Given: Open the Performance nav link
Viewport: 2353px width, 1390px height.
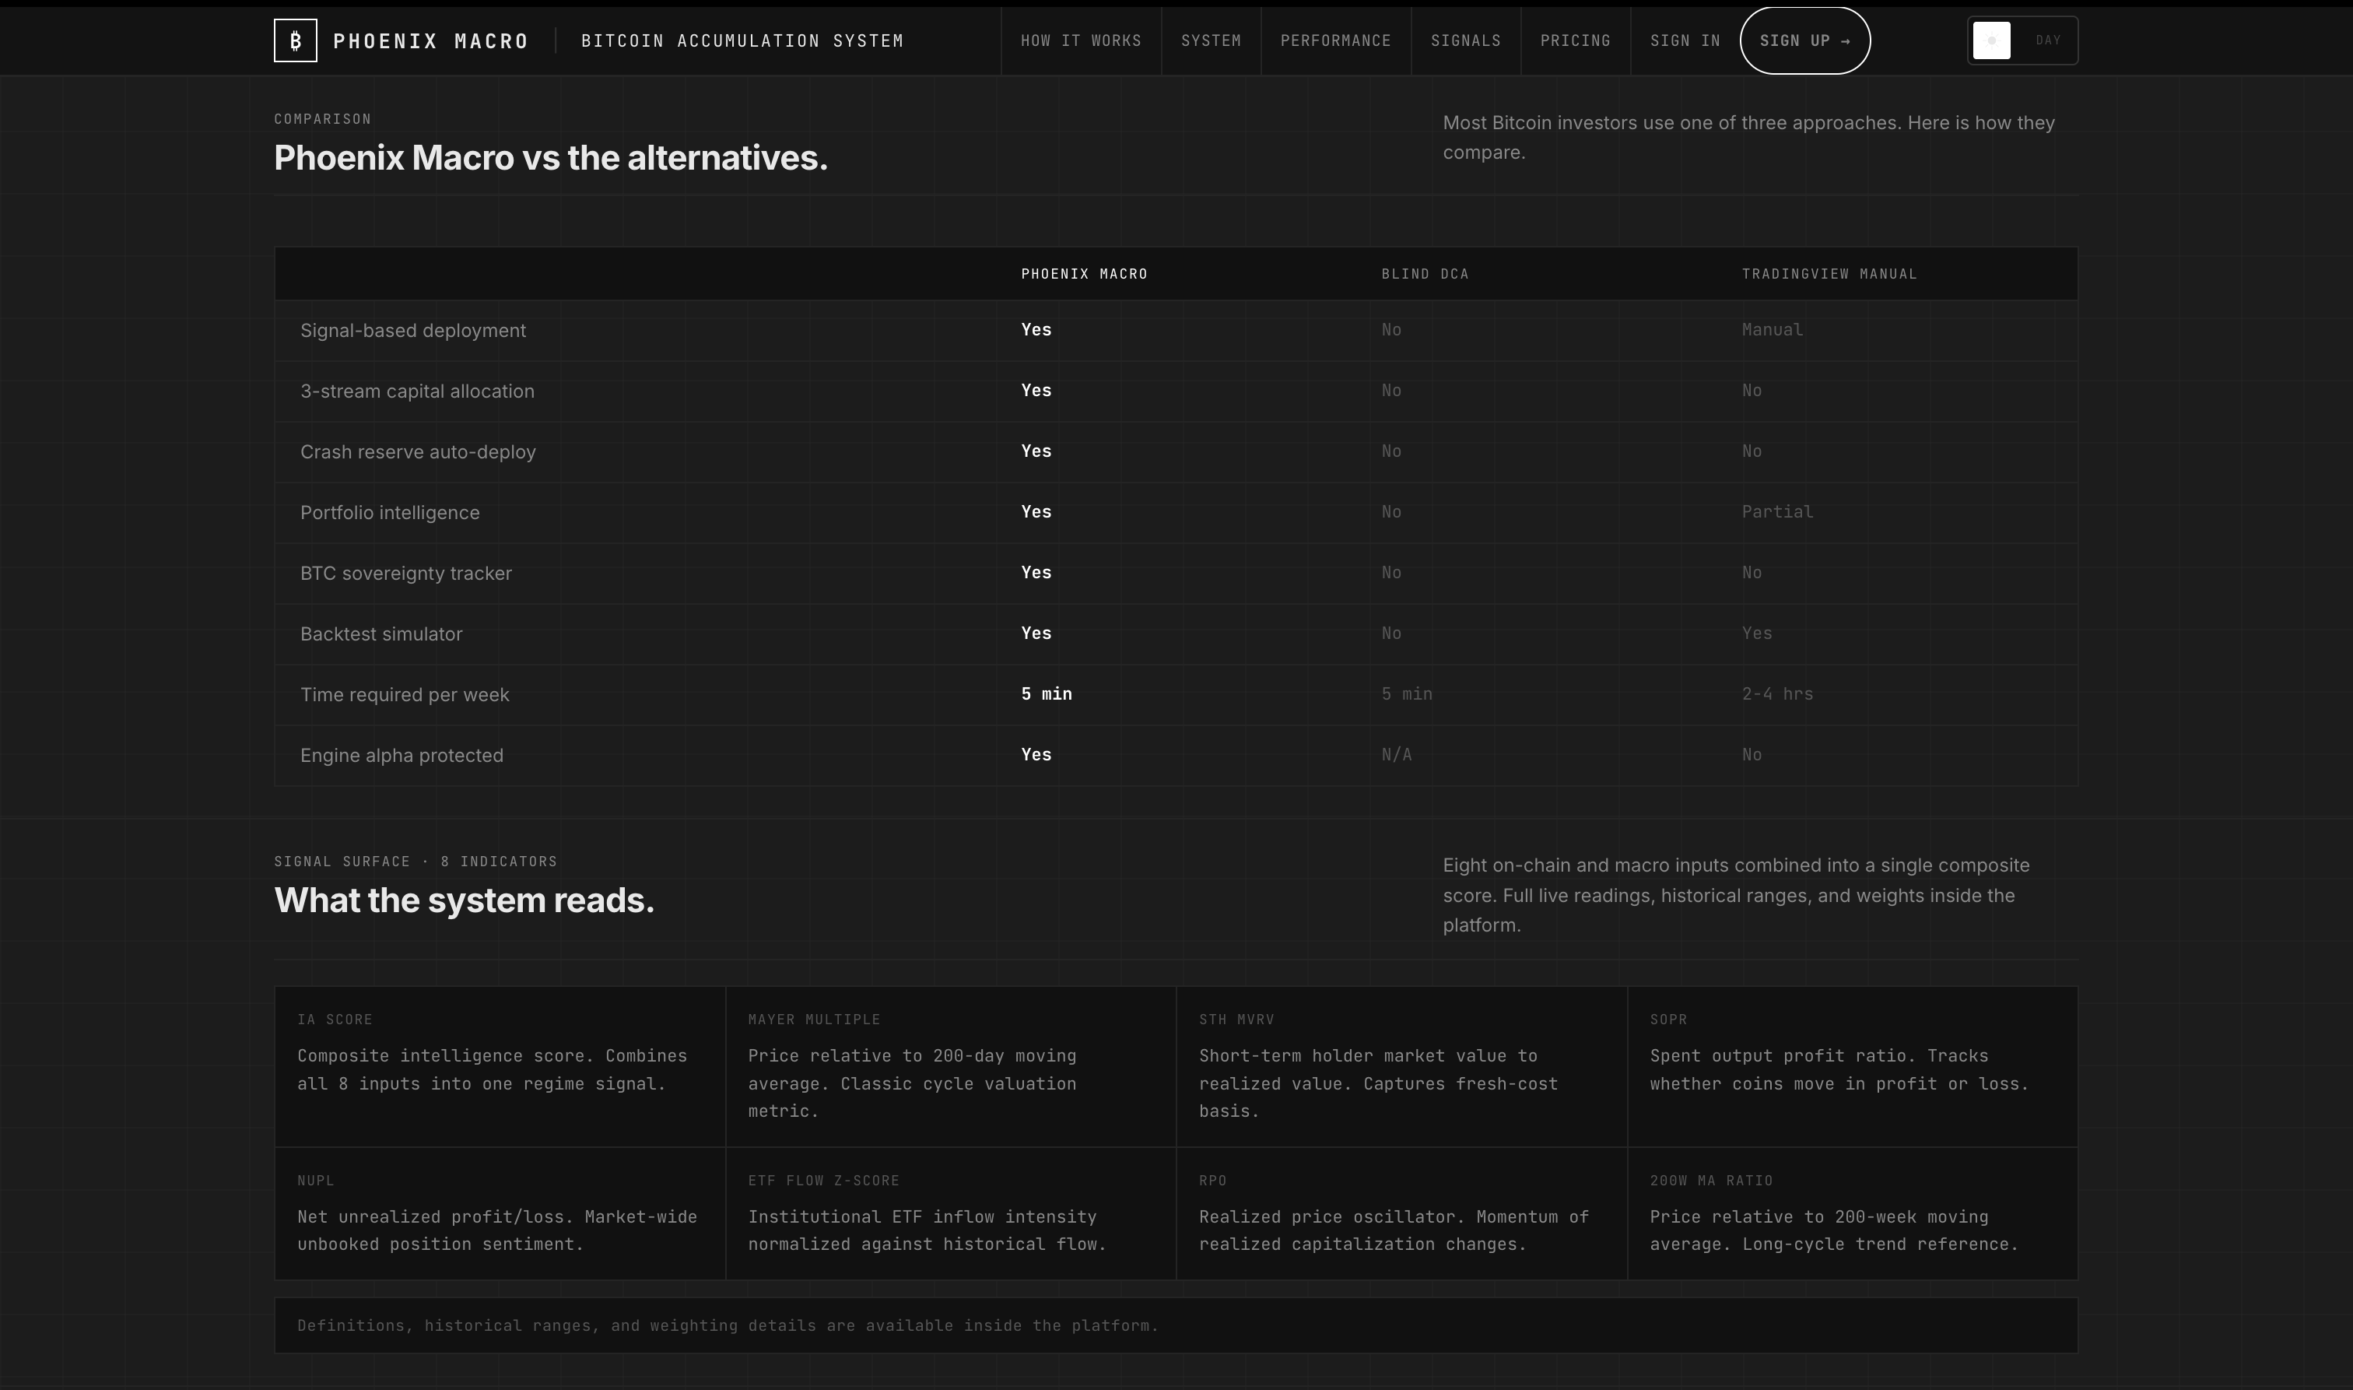Looking at the screenshot, I should 1335,40.
